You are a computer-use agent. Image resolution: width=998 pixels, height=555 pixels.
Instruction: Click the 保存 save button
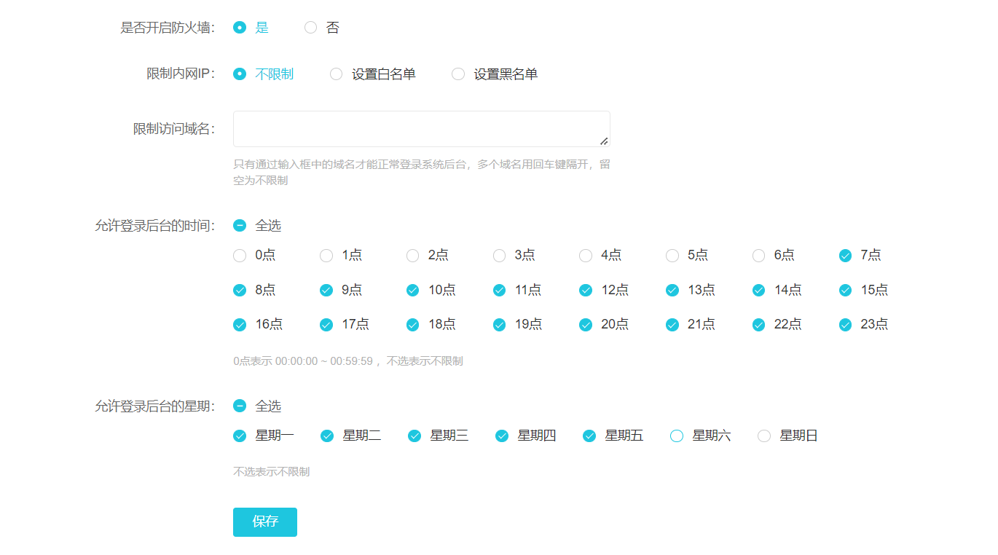(265, 521)
